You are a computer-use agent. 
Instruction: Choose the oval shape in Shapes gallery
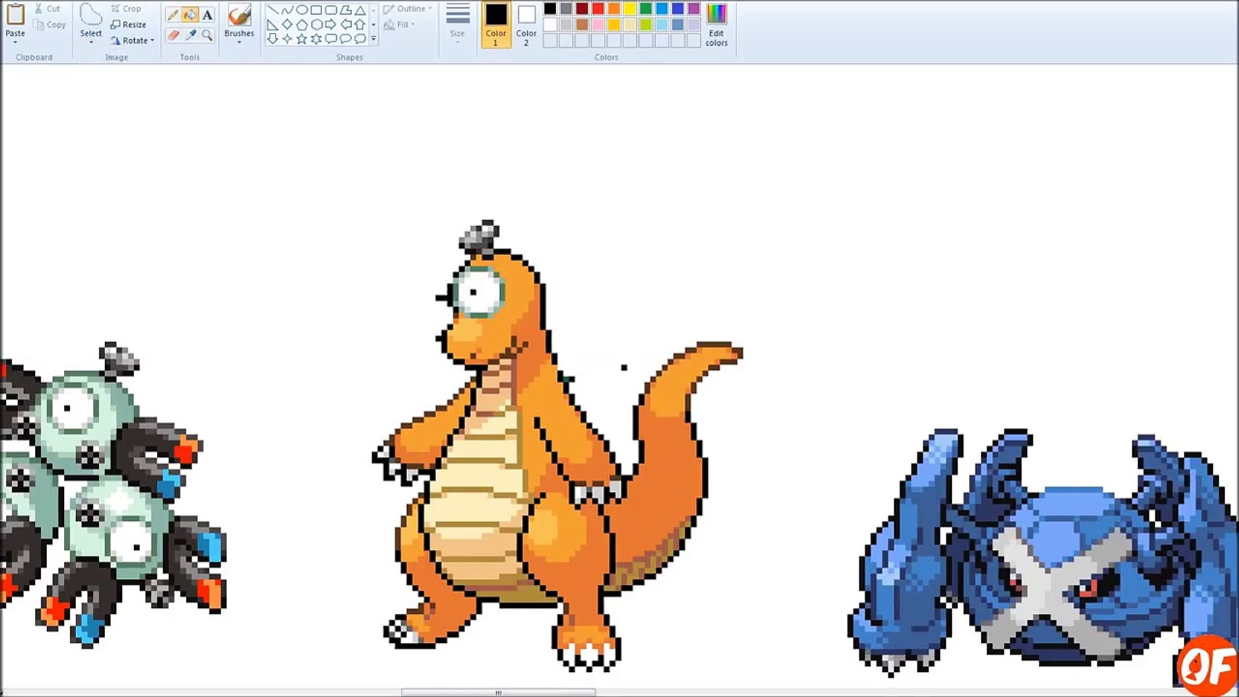(x=301, y=10)
